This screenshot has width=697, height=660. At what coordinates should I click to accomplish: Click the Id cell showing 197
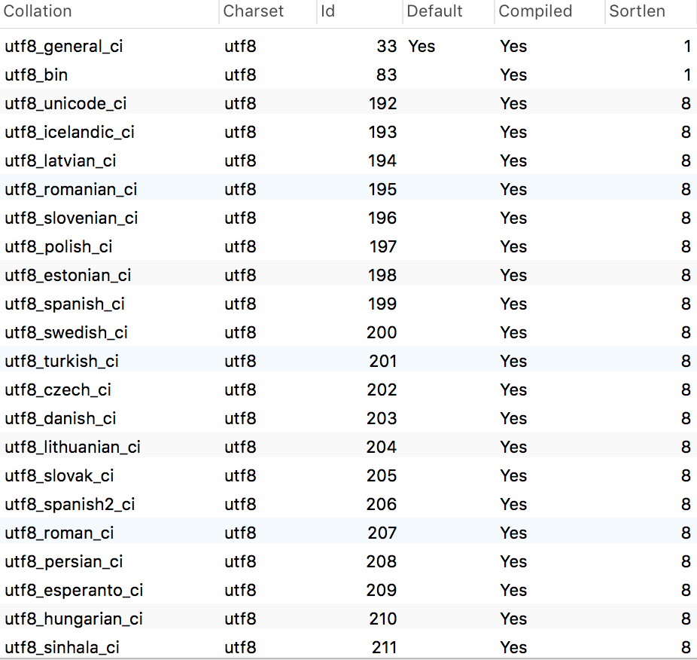point(382,246)
